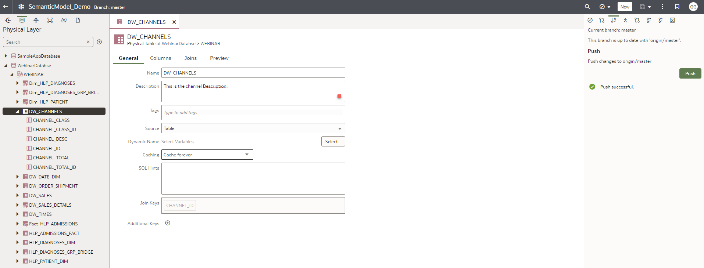Viewport: 704px width, 268px height.
Task: Click the WebinarDatabse breadcrumb link
Action: pyautogui.click(x=179, y=44)
